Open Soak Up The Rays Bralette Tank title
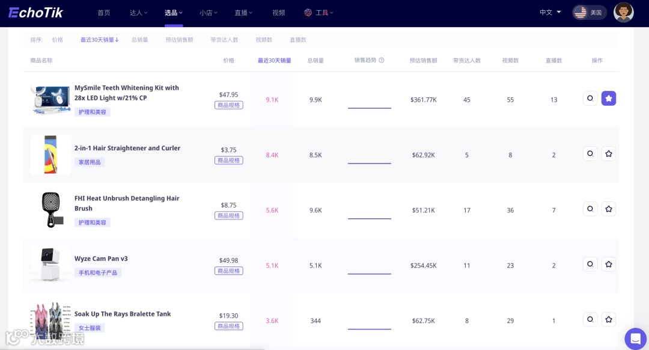The image size is (649, 350). 123,314
